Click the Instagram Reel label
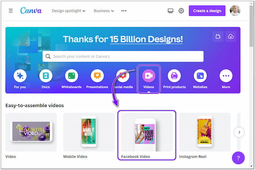The height and width of the screenshot is (170, 255). tap(193, 157)
